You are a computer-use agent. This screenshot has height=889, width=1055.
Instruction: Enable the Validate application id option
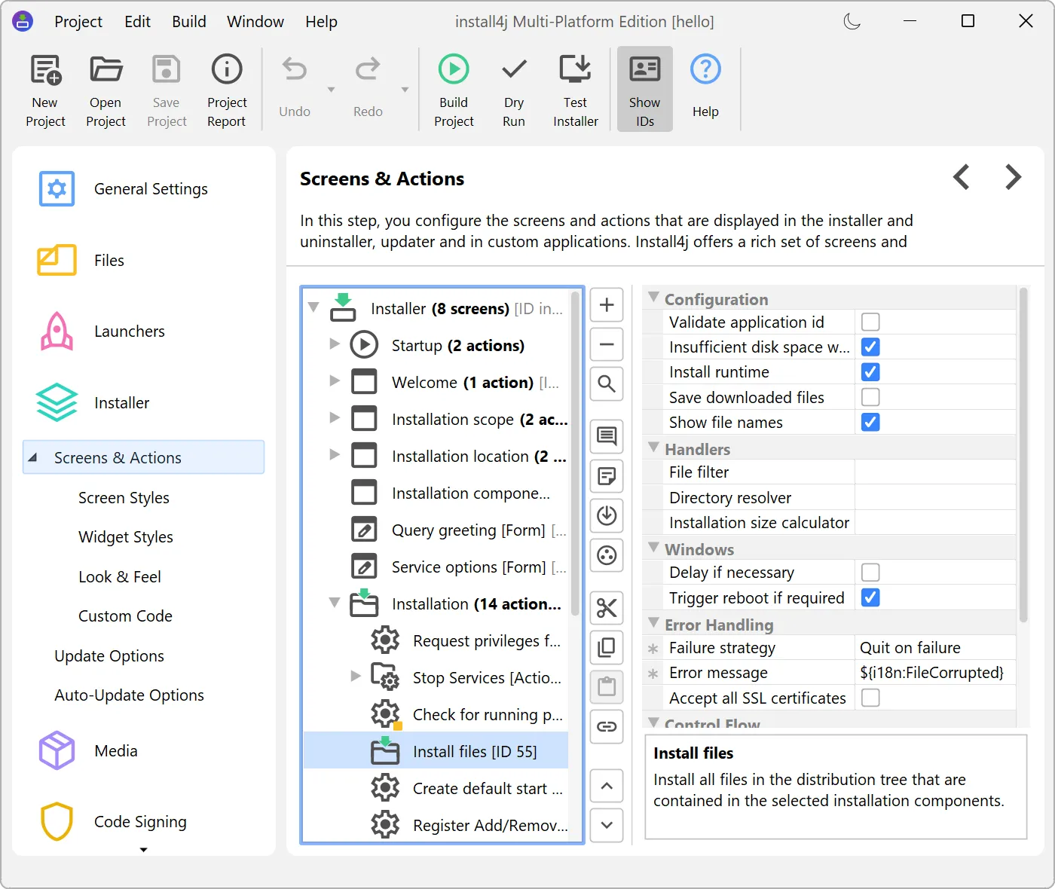tap(870, 322)
